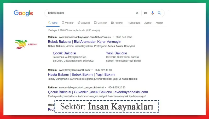
Task: Expand the Daha fazla menu
Action: click(x=134, y=23)
